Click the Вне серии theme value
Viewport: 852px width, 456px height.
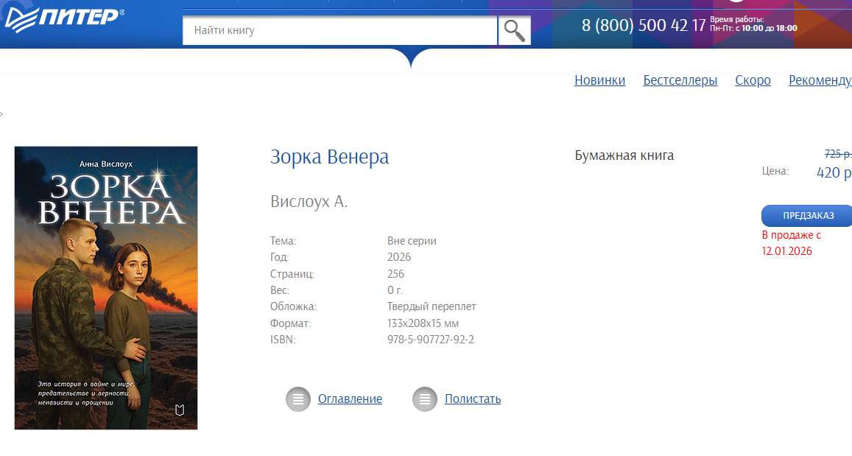click(412, 241)
